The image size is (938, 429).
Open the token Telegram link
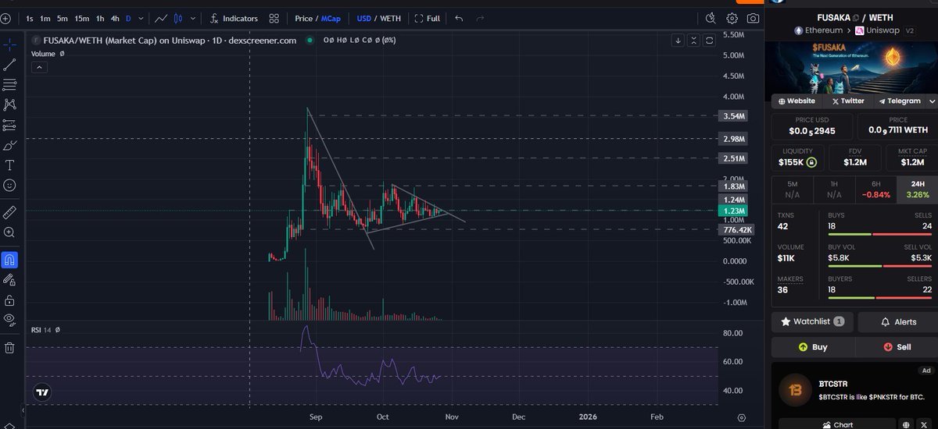[899, 101]
